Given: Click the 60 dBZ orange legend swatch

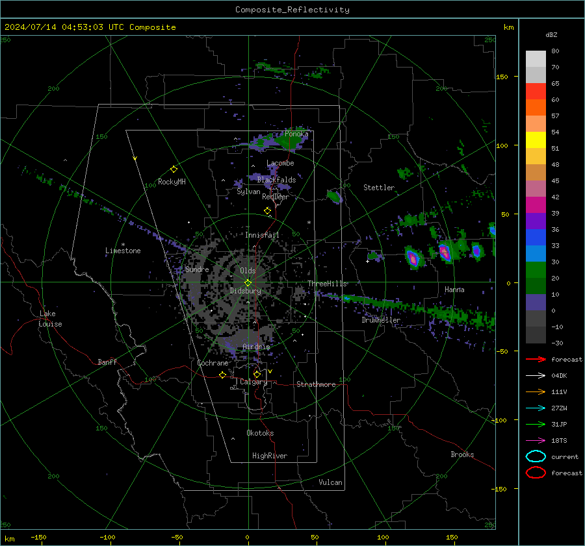Looking at the screenshot, I should (x=536, y=107).
